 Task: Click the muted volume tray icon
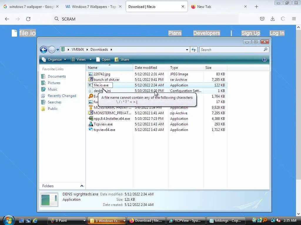(278, 221)
